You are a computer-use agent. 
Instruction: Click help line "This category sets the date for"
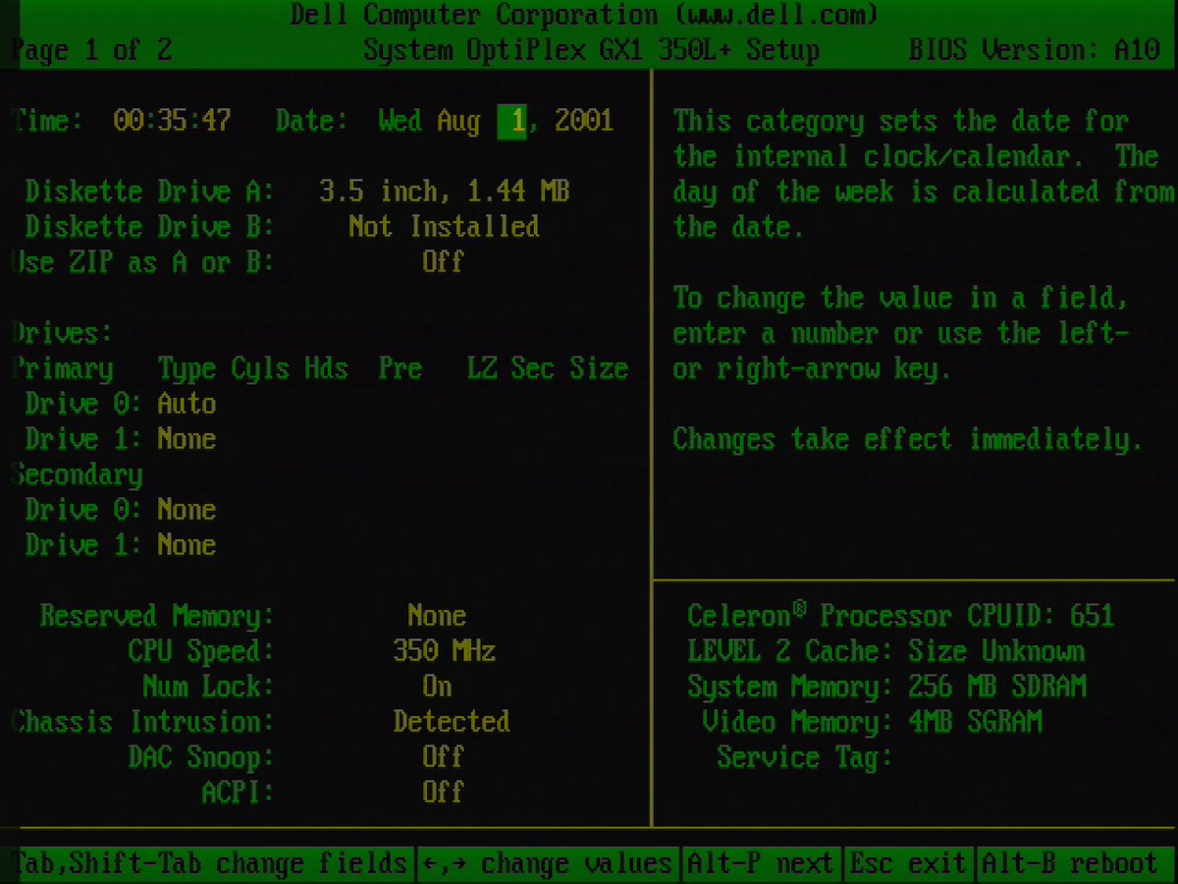(x=900, y=121)
